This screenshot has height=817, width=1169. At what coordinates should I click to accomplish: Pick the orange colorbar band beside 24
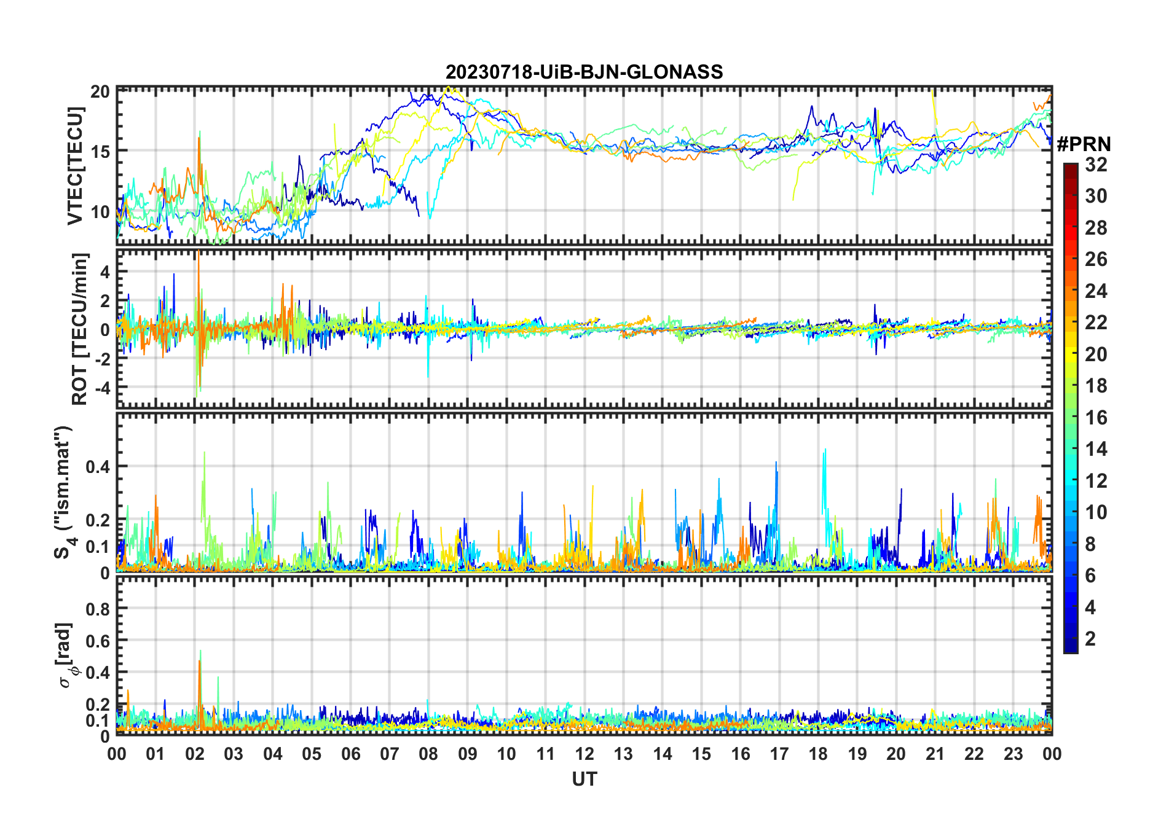coord(1071,291)
